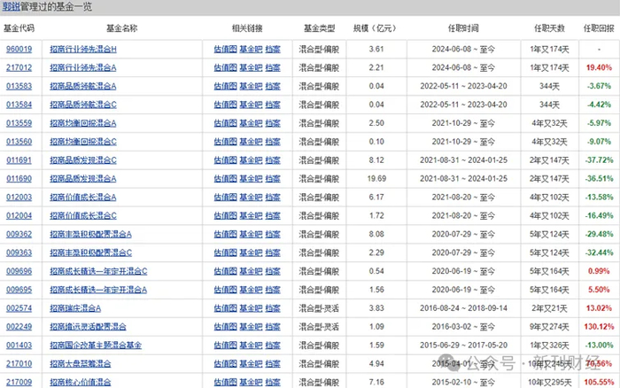The width and height of the screenshot is (620, 388).
Task: Select the 基金代码 column header
Action: (x=19, y=28)
